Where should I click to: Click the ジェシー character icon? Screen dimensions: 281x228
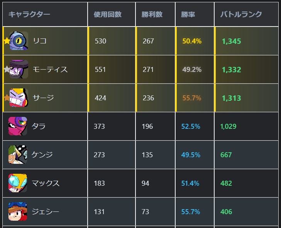click(x=18, y=211)
